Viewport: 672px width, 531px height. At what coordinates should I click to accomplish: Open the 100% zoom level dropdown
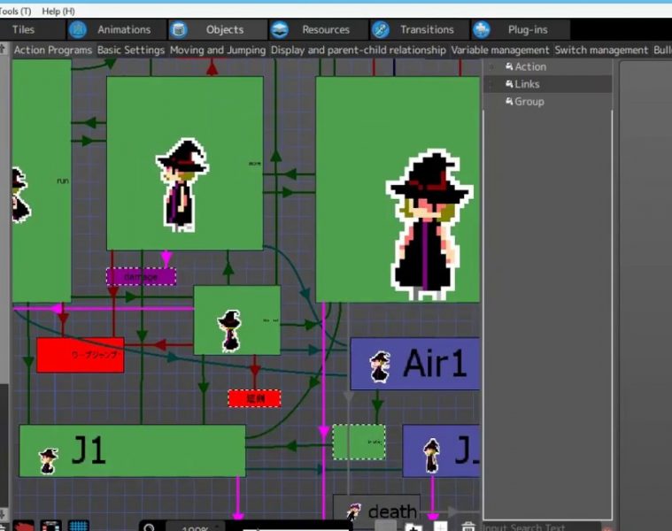197,527
